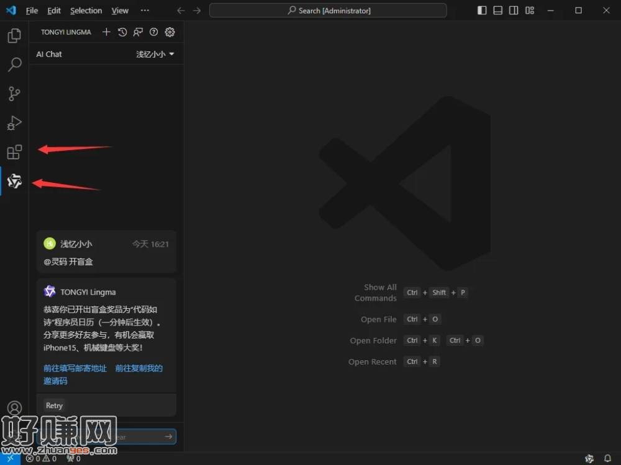621x465 pixels.
Task: Open the Search view in activity bar
Action: pyautogui.click(x=14, y=64)
